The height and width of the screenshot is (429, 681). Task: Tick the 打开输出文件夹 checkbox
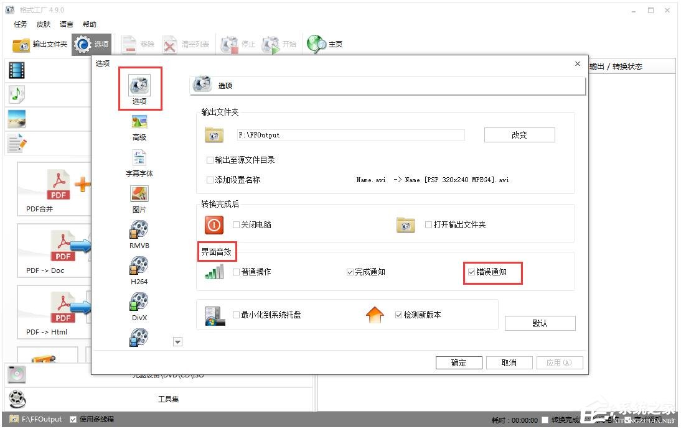tap(429, 224)
